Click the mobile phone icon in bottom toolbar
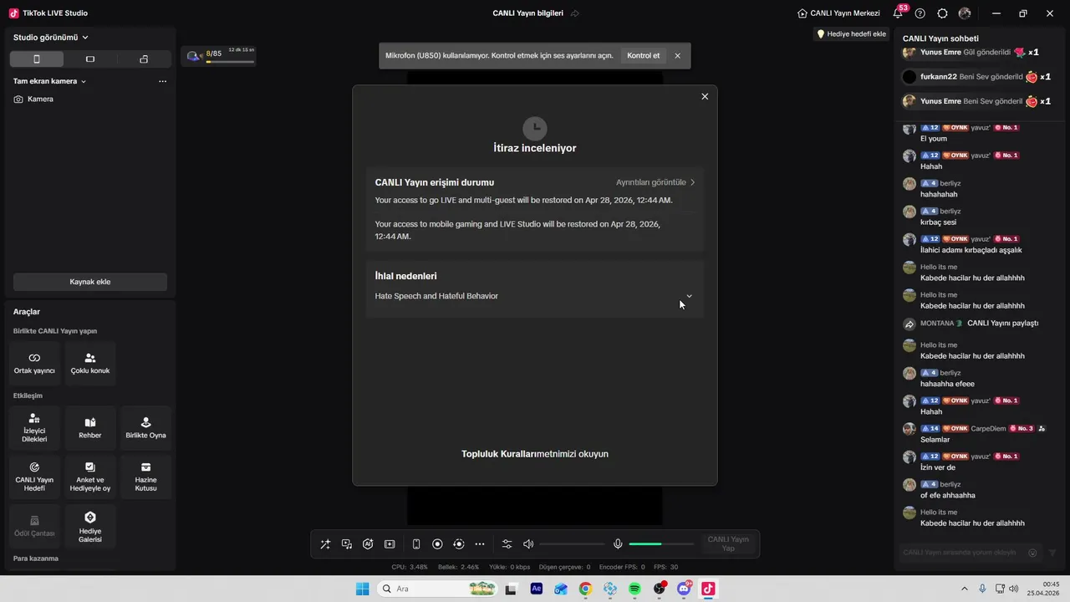This screenshot has width=1070, height=602. [416, 544]
